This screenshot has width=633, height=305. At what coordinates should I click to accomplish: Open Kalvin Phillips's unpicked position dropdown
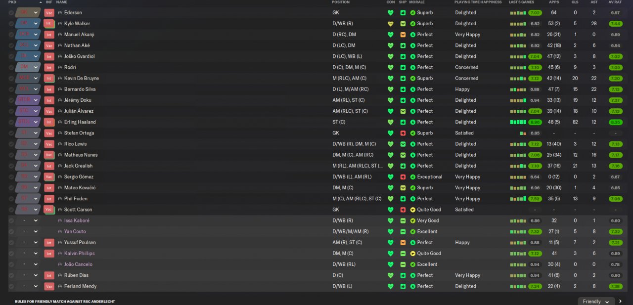pyautogui.click(x=27, y=254)
